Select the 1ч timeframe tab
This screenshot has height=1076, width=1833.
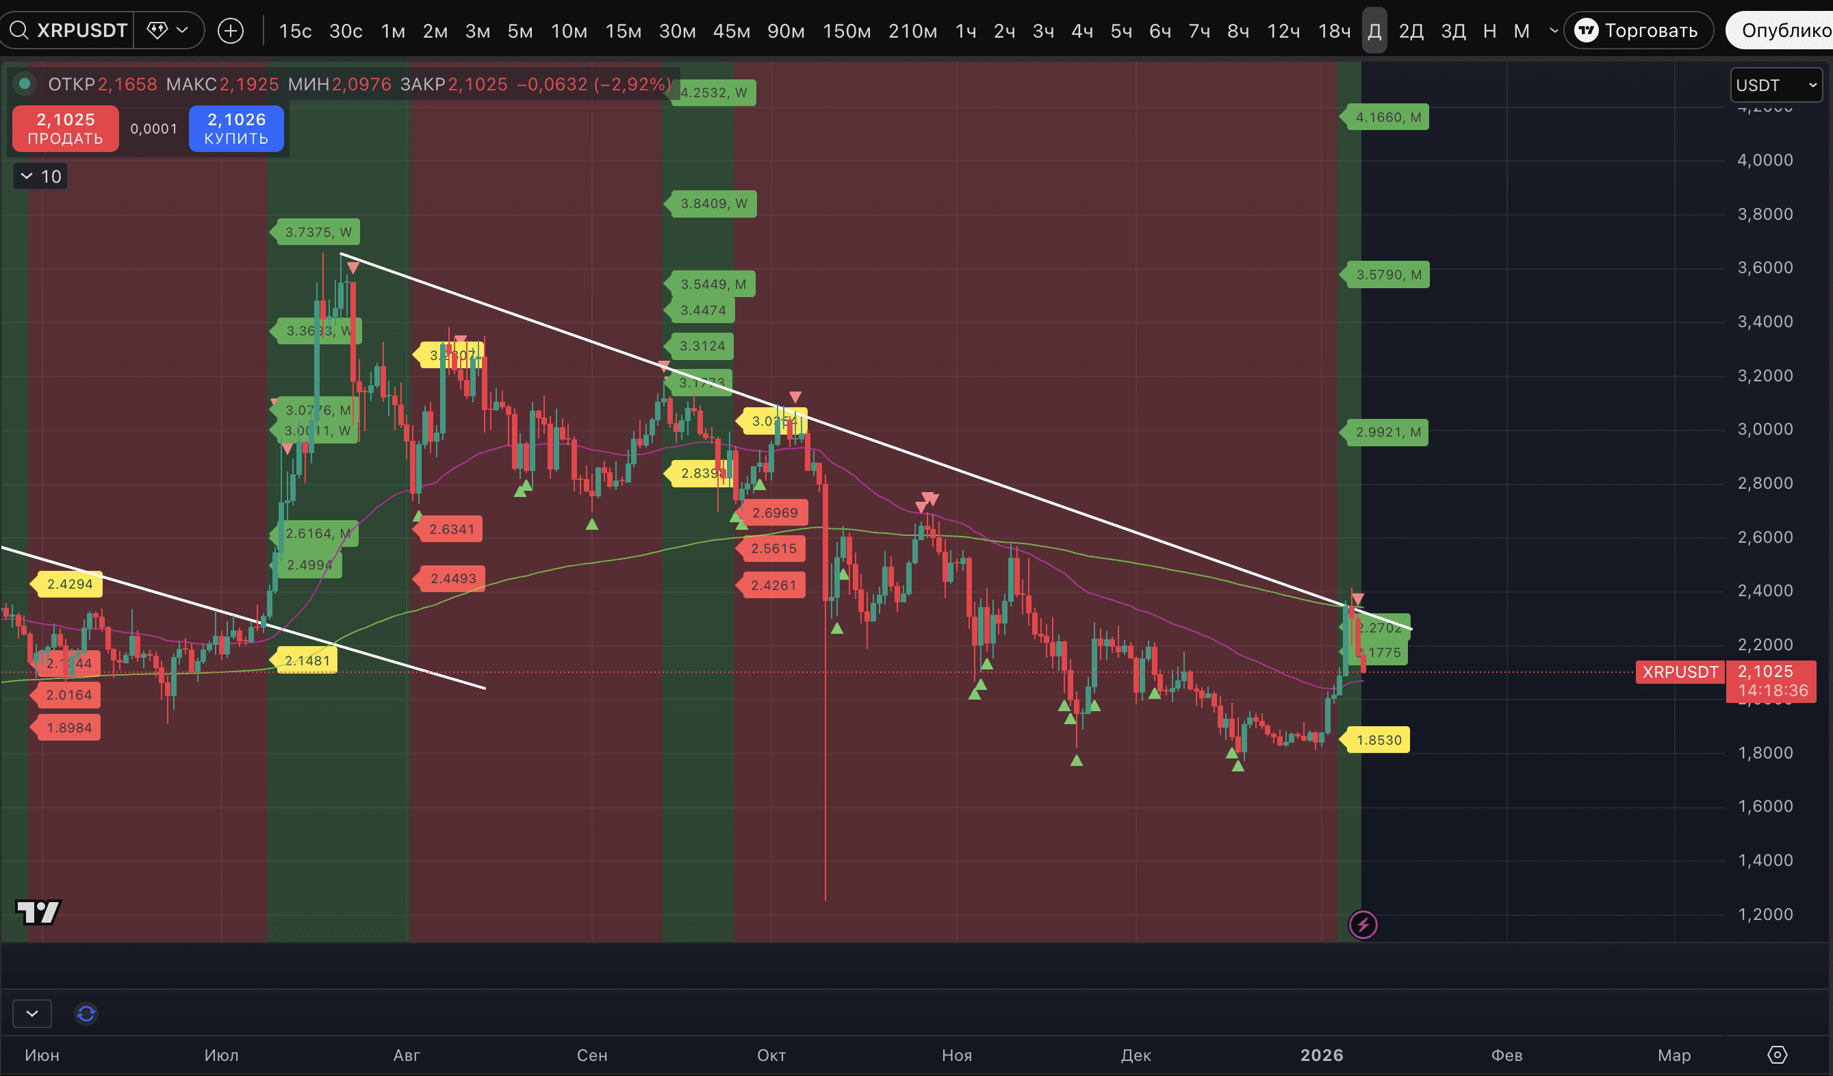(x=965, y=31)
